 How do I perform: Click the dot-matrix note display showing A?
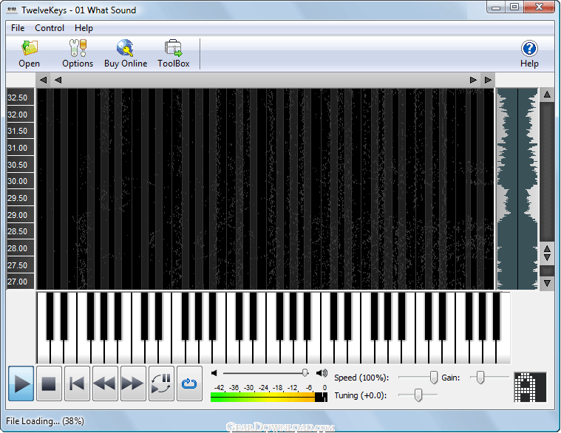[530, 387]
